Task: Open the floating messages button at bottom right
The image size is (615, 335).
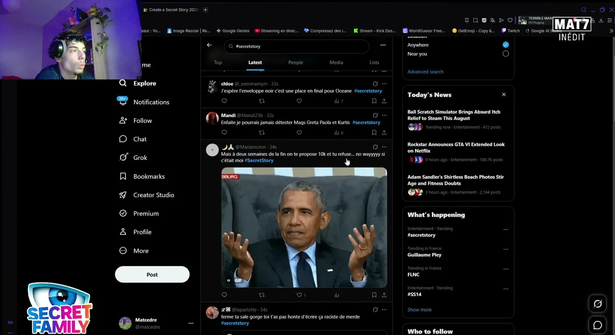Action: coord(597,325)
